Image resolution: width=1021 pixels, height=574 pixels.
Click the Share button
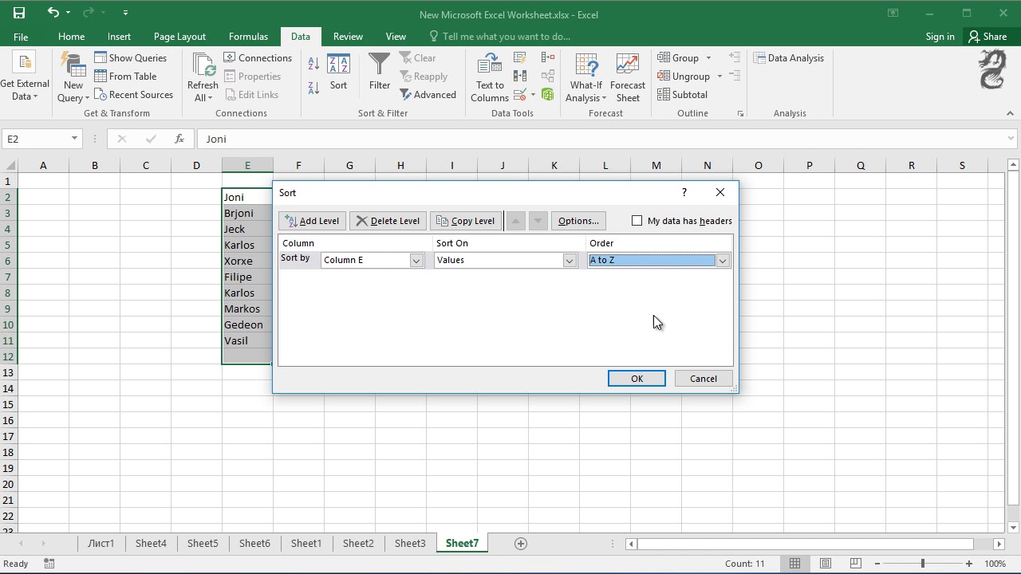(x=987, y=36)
